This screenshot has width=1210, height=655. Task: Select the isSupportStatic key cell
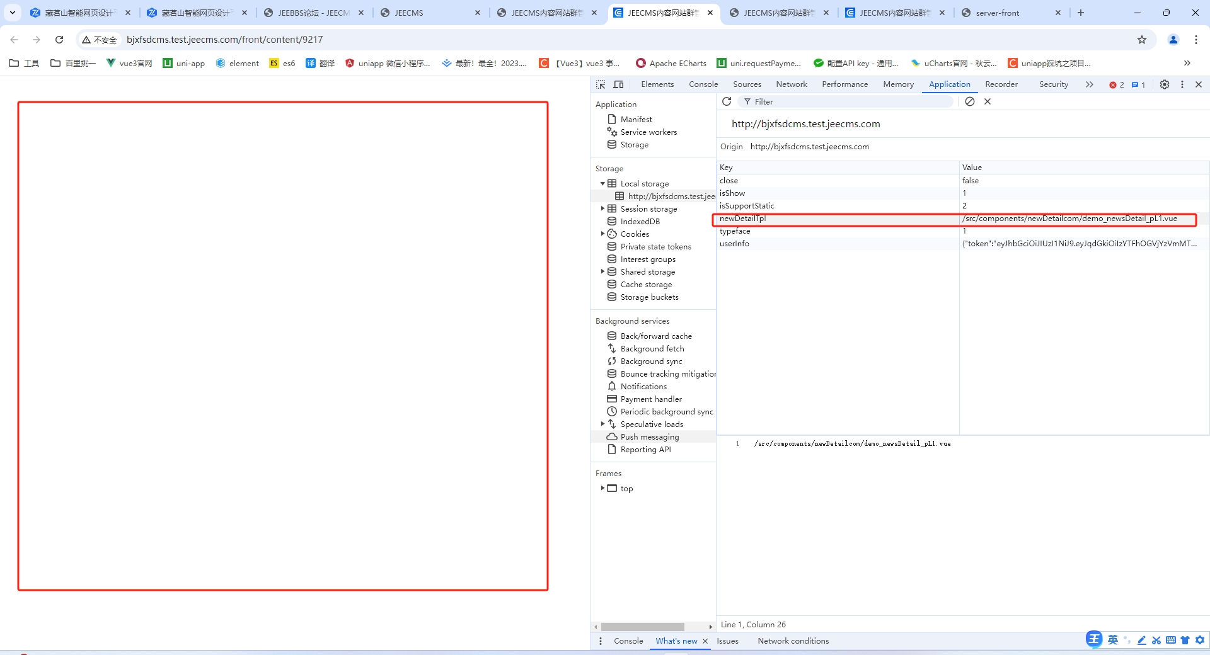[838, 206]
